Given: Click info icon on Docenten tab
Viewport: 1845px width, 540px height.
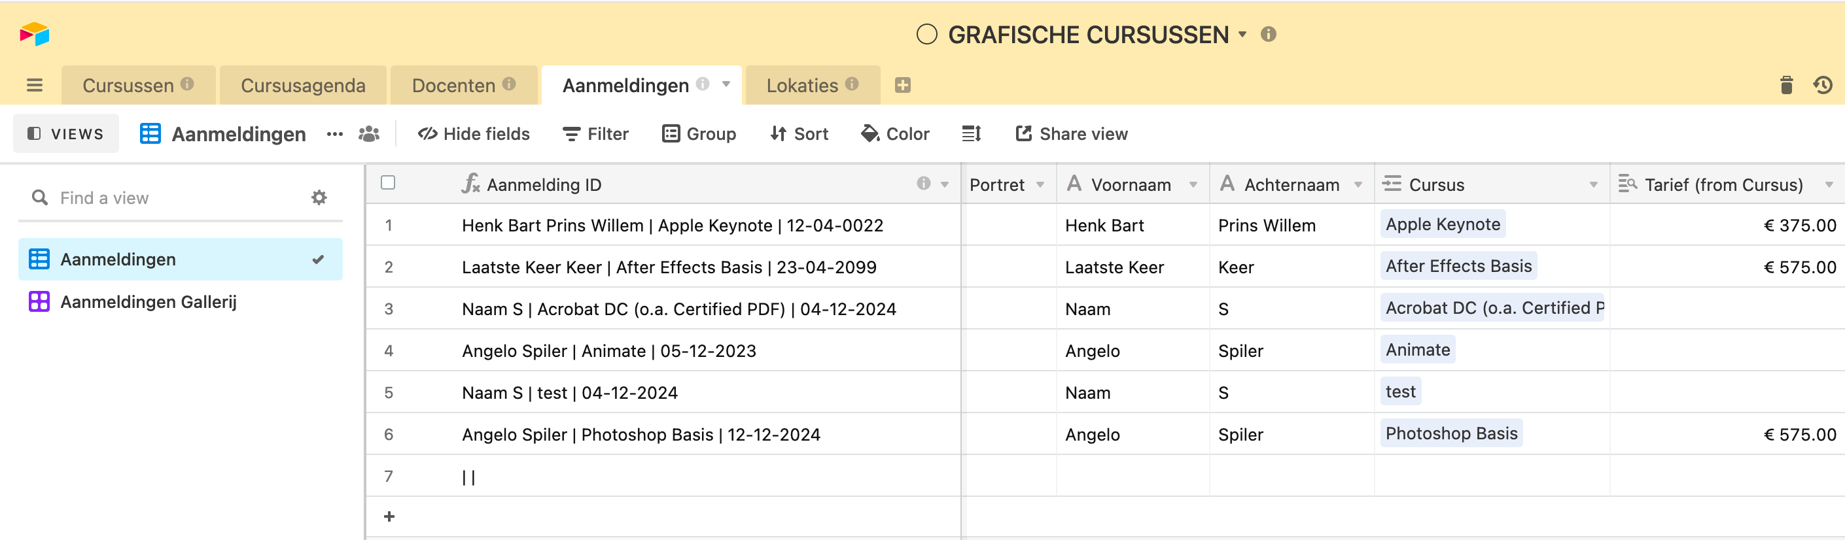Looking at the screenshot, I should tap(509, 84).
